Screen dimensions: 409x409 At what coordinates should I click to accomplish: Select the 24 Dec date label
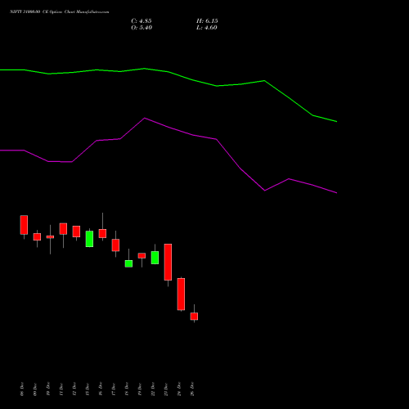point(179,389)
